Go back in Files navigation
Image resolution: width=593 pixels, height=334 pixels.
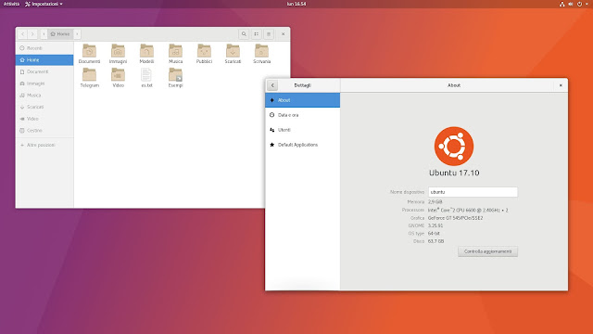tap(22, 34)
